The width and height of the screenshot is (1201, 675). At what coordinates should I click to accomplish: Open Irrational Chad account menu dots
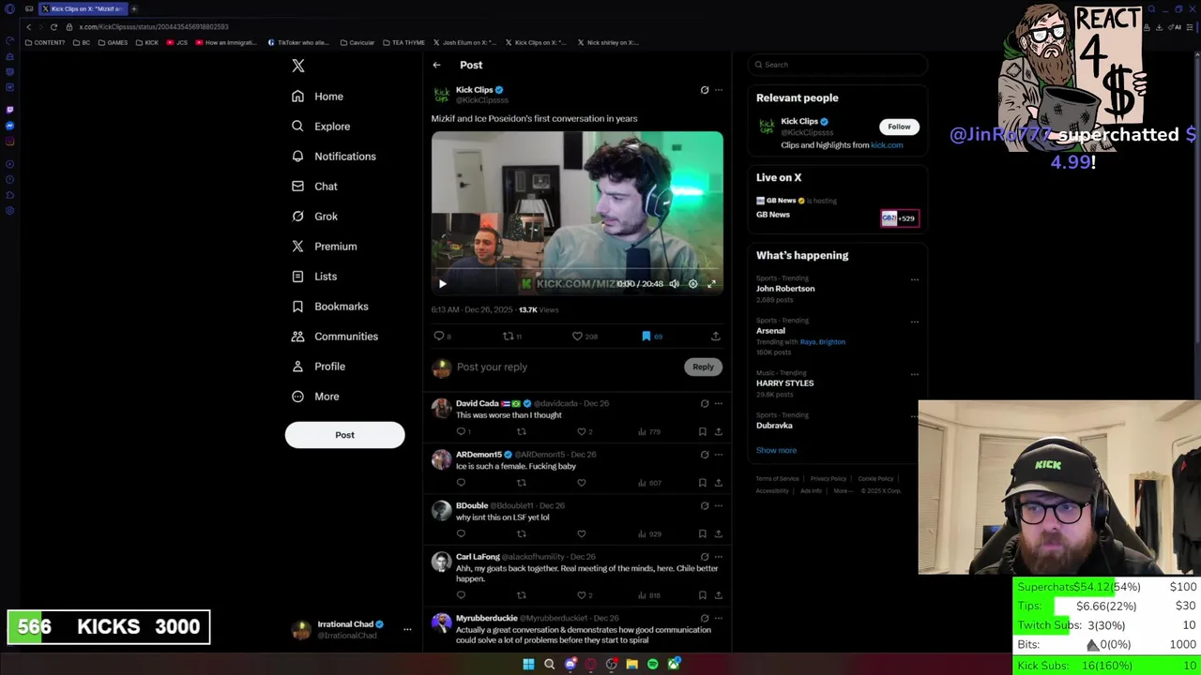point(407,630)
